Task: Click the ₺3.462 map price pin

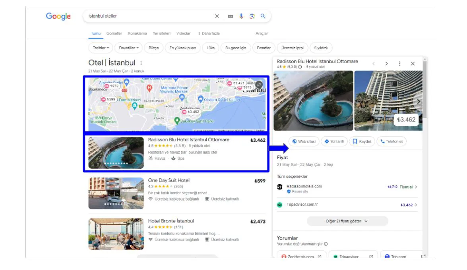Action: click(191, 112)
